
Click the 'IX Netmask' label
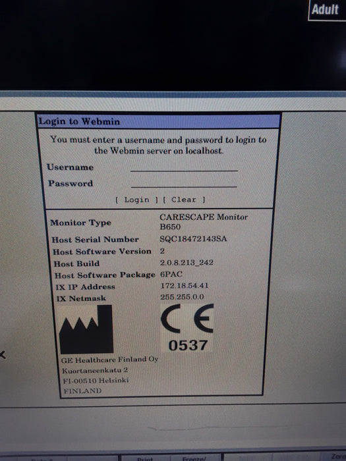(81, 298)
